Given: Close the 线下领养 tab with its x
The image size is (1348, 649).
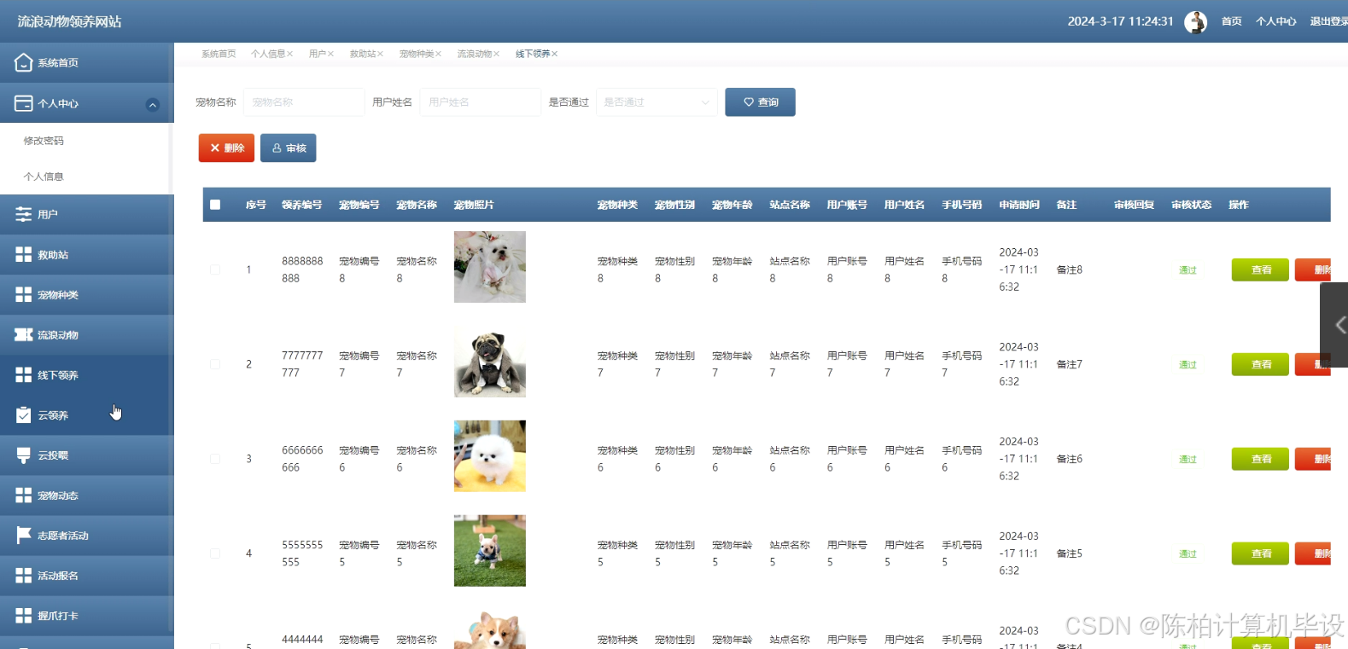Looking at the screenshot, I should (554, 54).
